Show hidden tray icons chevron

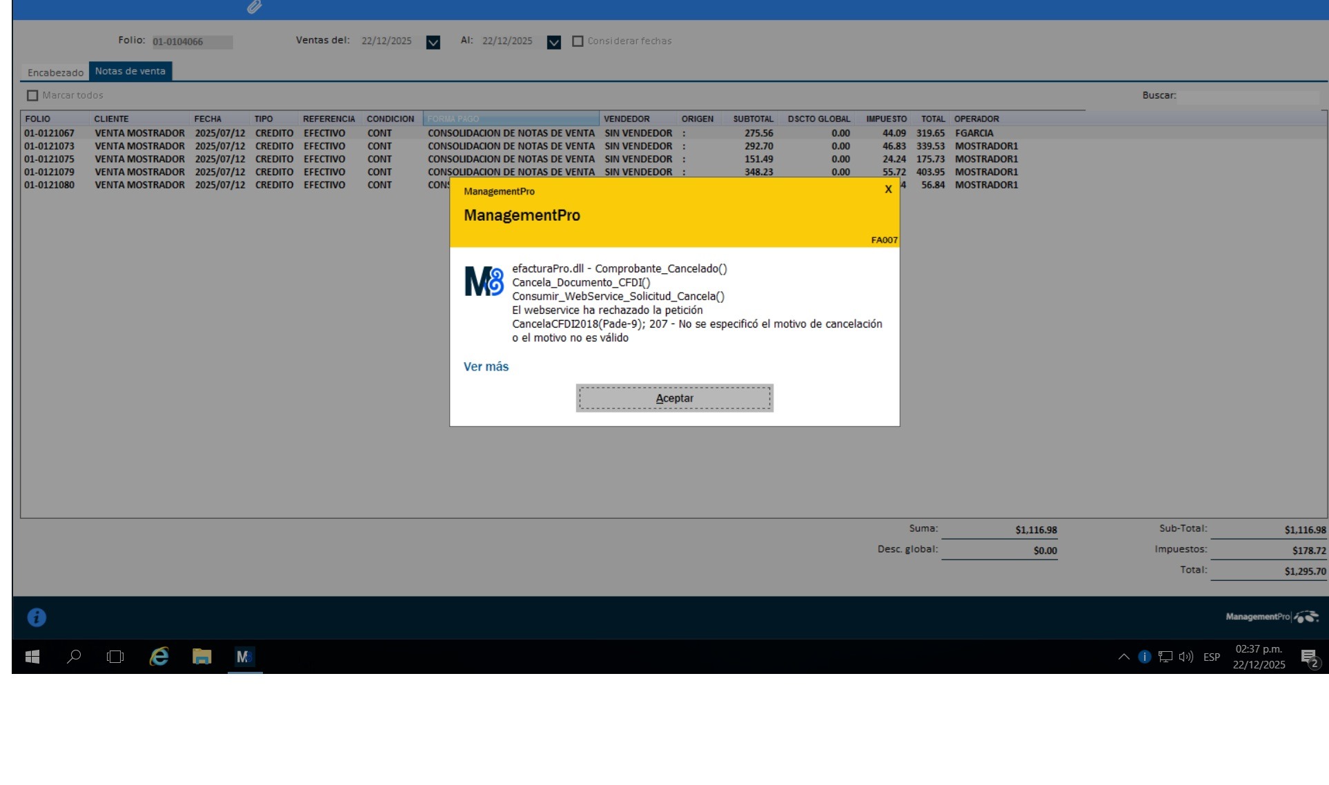[1123, 657]
